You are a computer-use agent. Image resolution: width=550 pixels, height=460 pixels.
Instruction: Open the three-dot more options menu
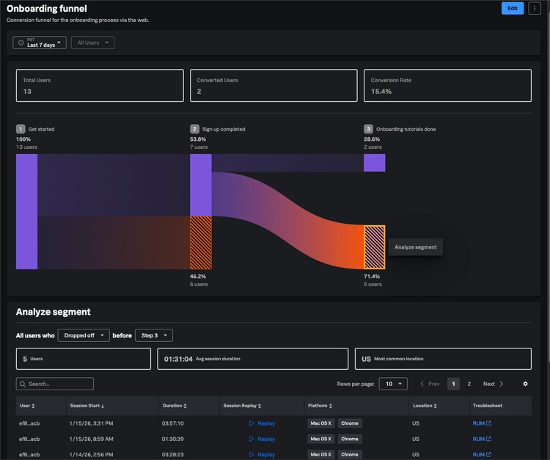533,8
